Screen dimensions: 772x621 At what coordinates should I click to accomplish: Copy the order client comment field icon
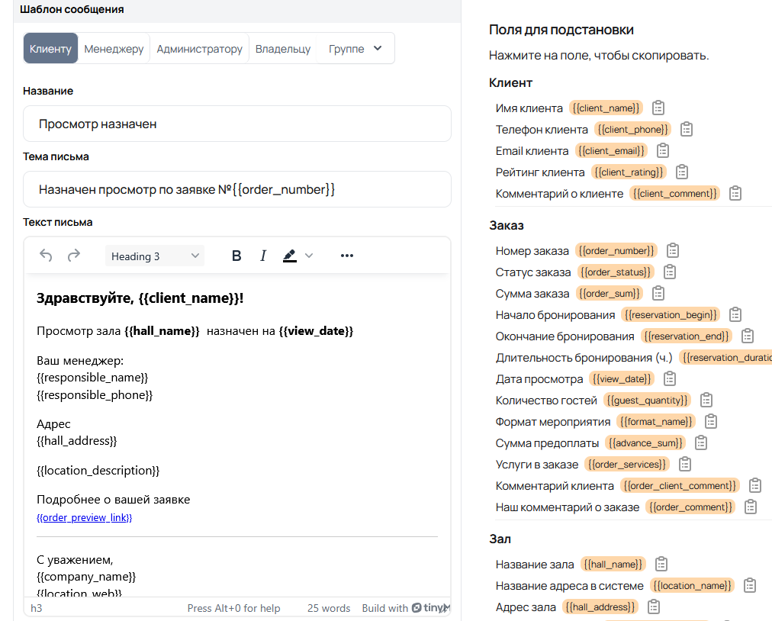pyautogui.click(x=754, y=485)
